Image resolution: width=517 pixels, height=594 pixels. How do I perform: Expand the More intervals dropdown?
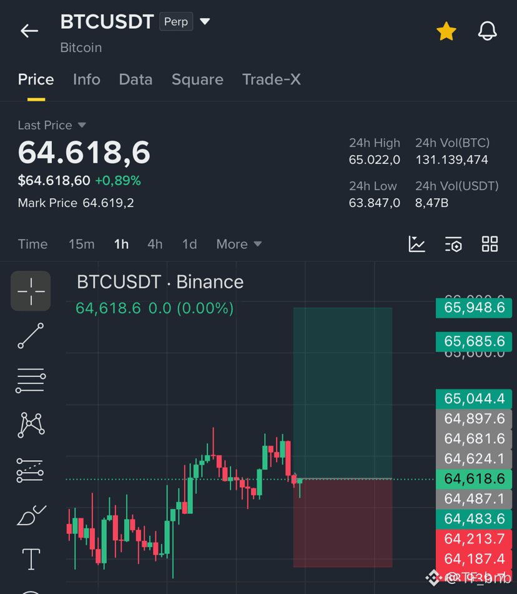[x=239, y=244]
